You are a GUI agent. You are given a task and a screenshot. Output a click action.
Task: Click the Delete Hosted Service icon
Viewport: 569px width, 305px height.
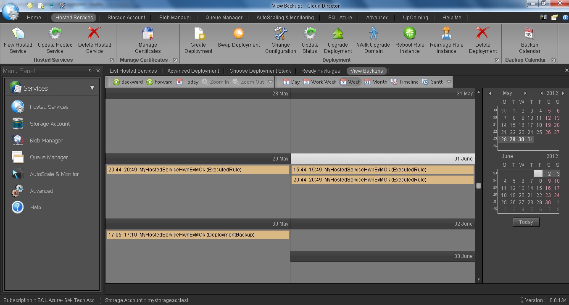[95, 34]
